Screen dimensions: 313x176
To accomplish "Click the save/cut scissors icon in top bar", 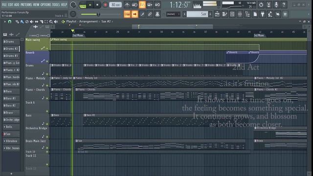I will [x=268, y=4].
